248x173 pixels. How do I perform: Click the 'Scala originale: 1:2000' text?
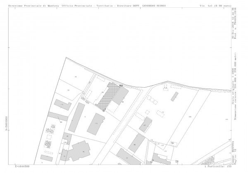pos(233,86)
